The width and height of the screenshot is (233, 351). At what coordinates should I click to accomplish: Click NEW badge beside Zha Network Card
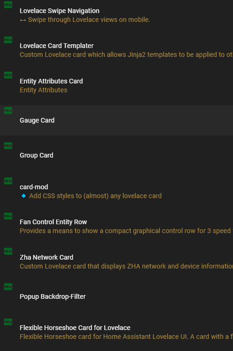(x=8, y=251)
